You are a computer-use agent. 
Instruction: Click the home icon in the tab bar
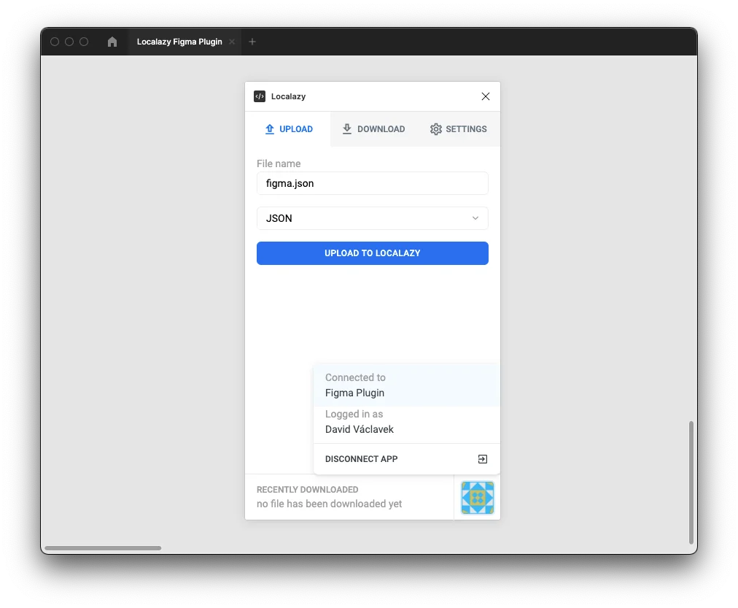tap(112, 42)
